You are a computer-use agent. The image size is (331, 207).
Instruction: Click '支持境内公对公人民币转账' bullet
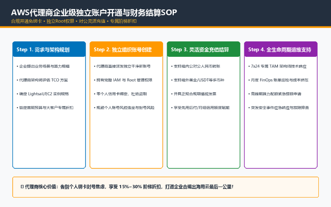pos(196,66)
